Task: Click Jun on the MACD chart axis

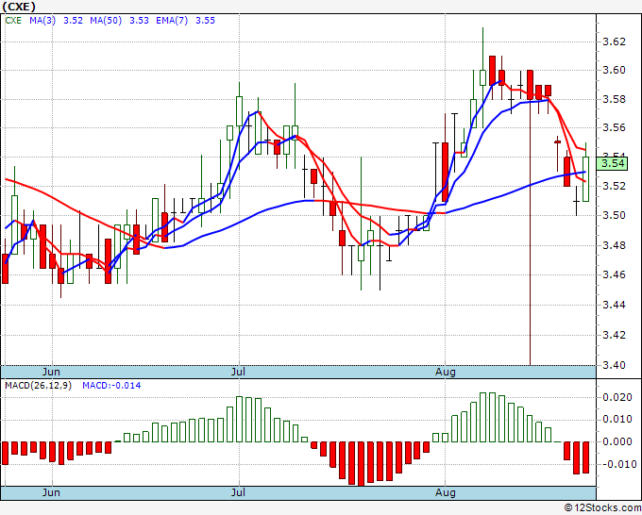Action: [x=51, y=492]
